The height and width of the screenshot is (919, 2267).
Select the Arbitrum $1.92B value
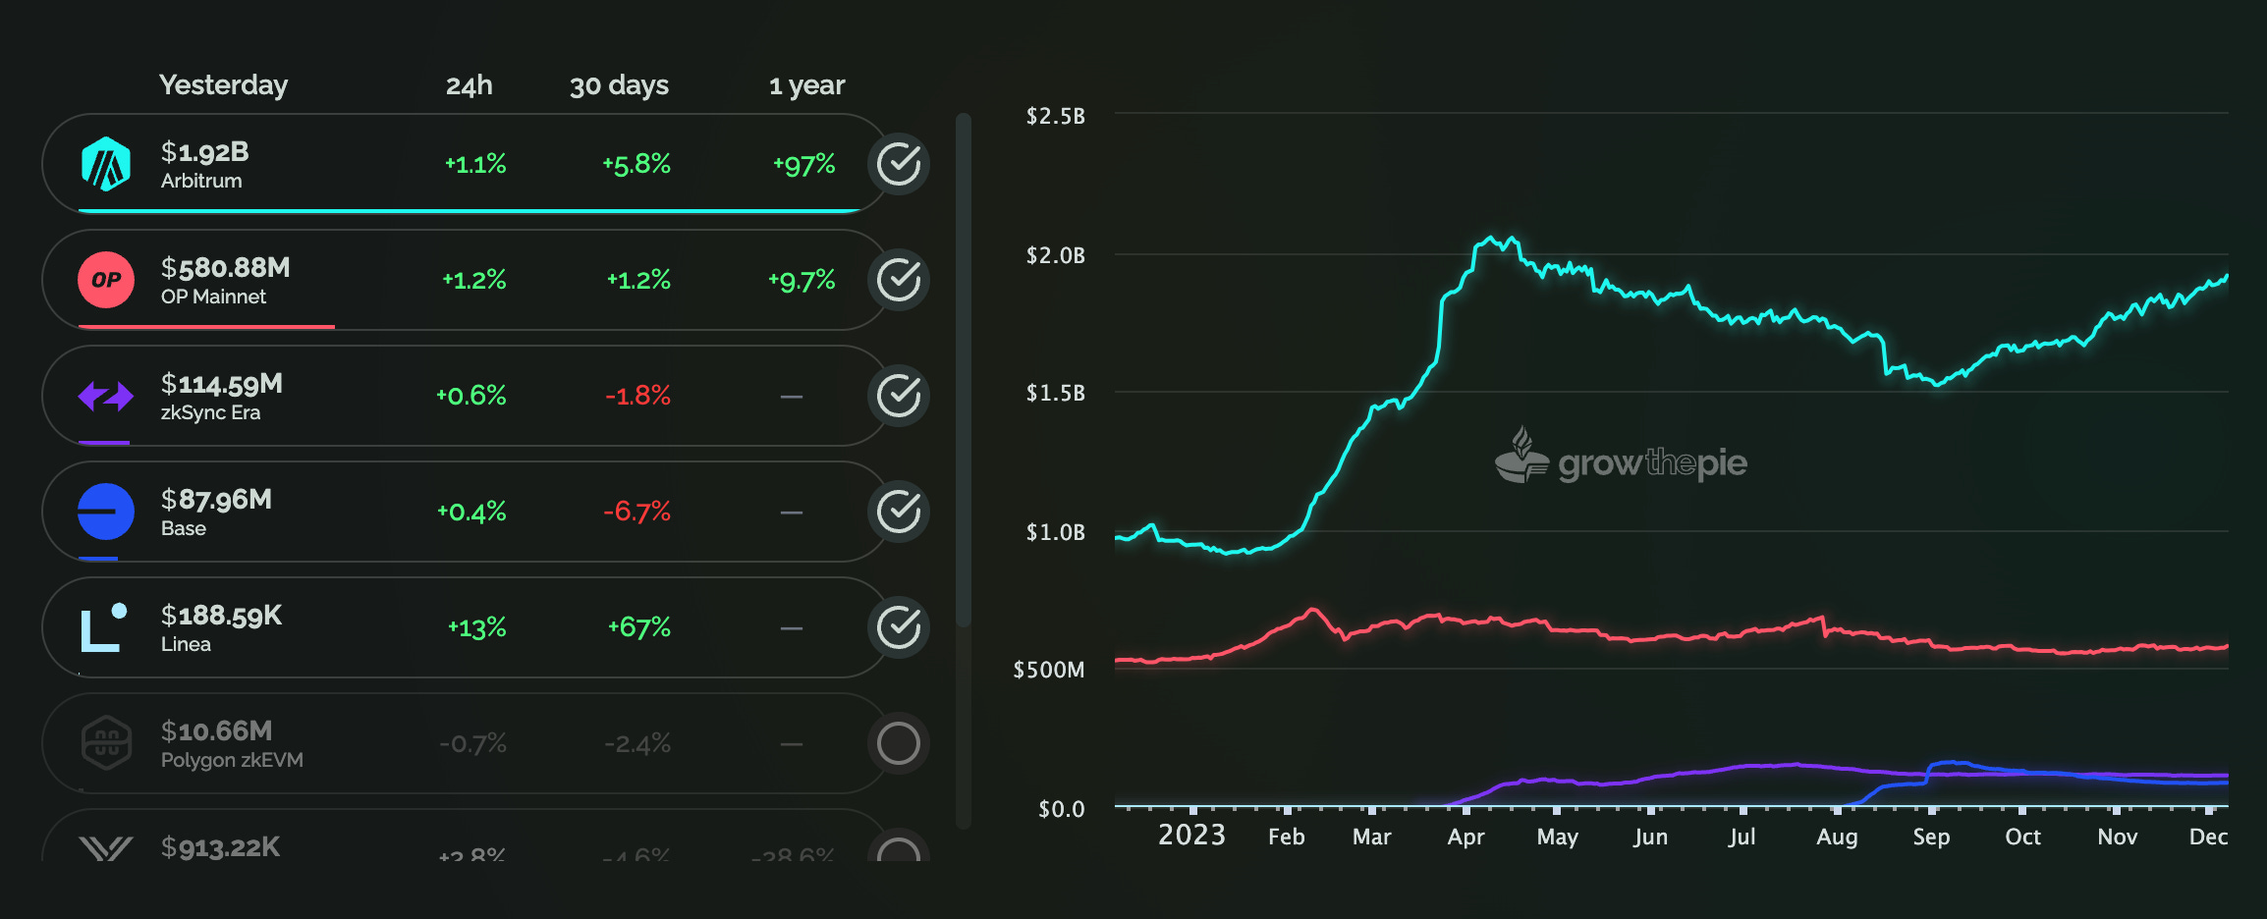205,152
